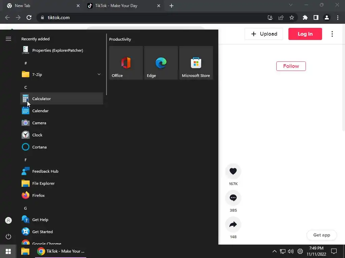This screenshot has width=345, height=258.
Task: Switch to the New Tab tab
Action: click(x=43, y=6)
